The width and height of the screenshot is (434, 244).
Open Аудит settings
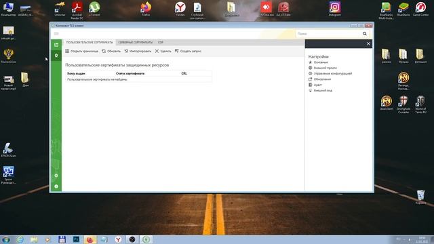(x=315, y=85)
